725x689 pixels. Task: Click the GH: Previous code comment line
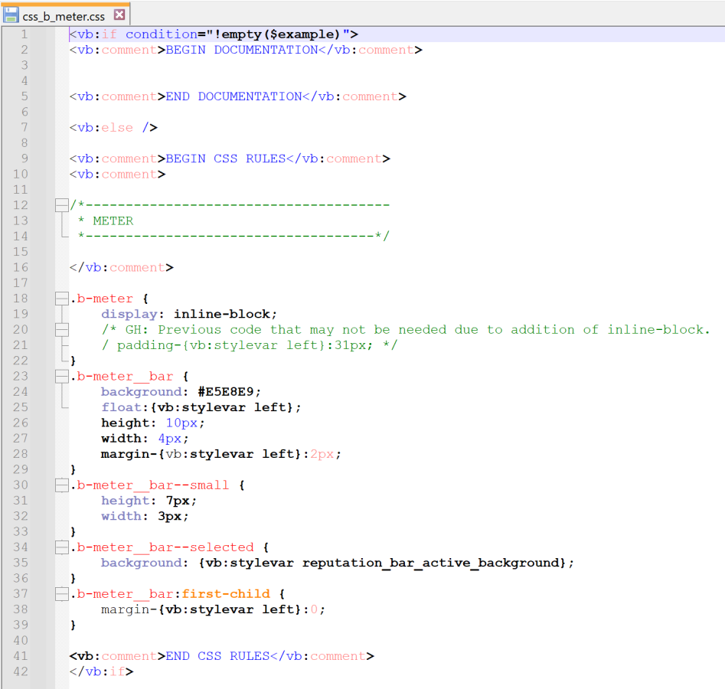tap(406, 330)
